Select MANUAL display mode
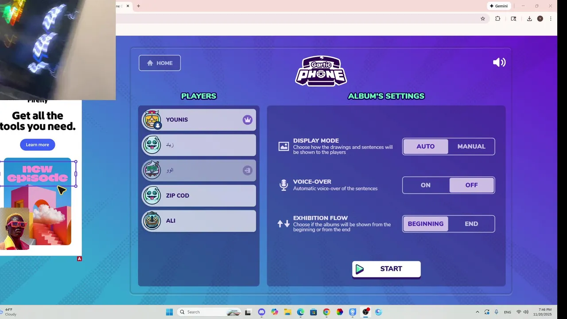The image size is (567, 319). pos(471,147)
